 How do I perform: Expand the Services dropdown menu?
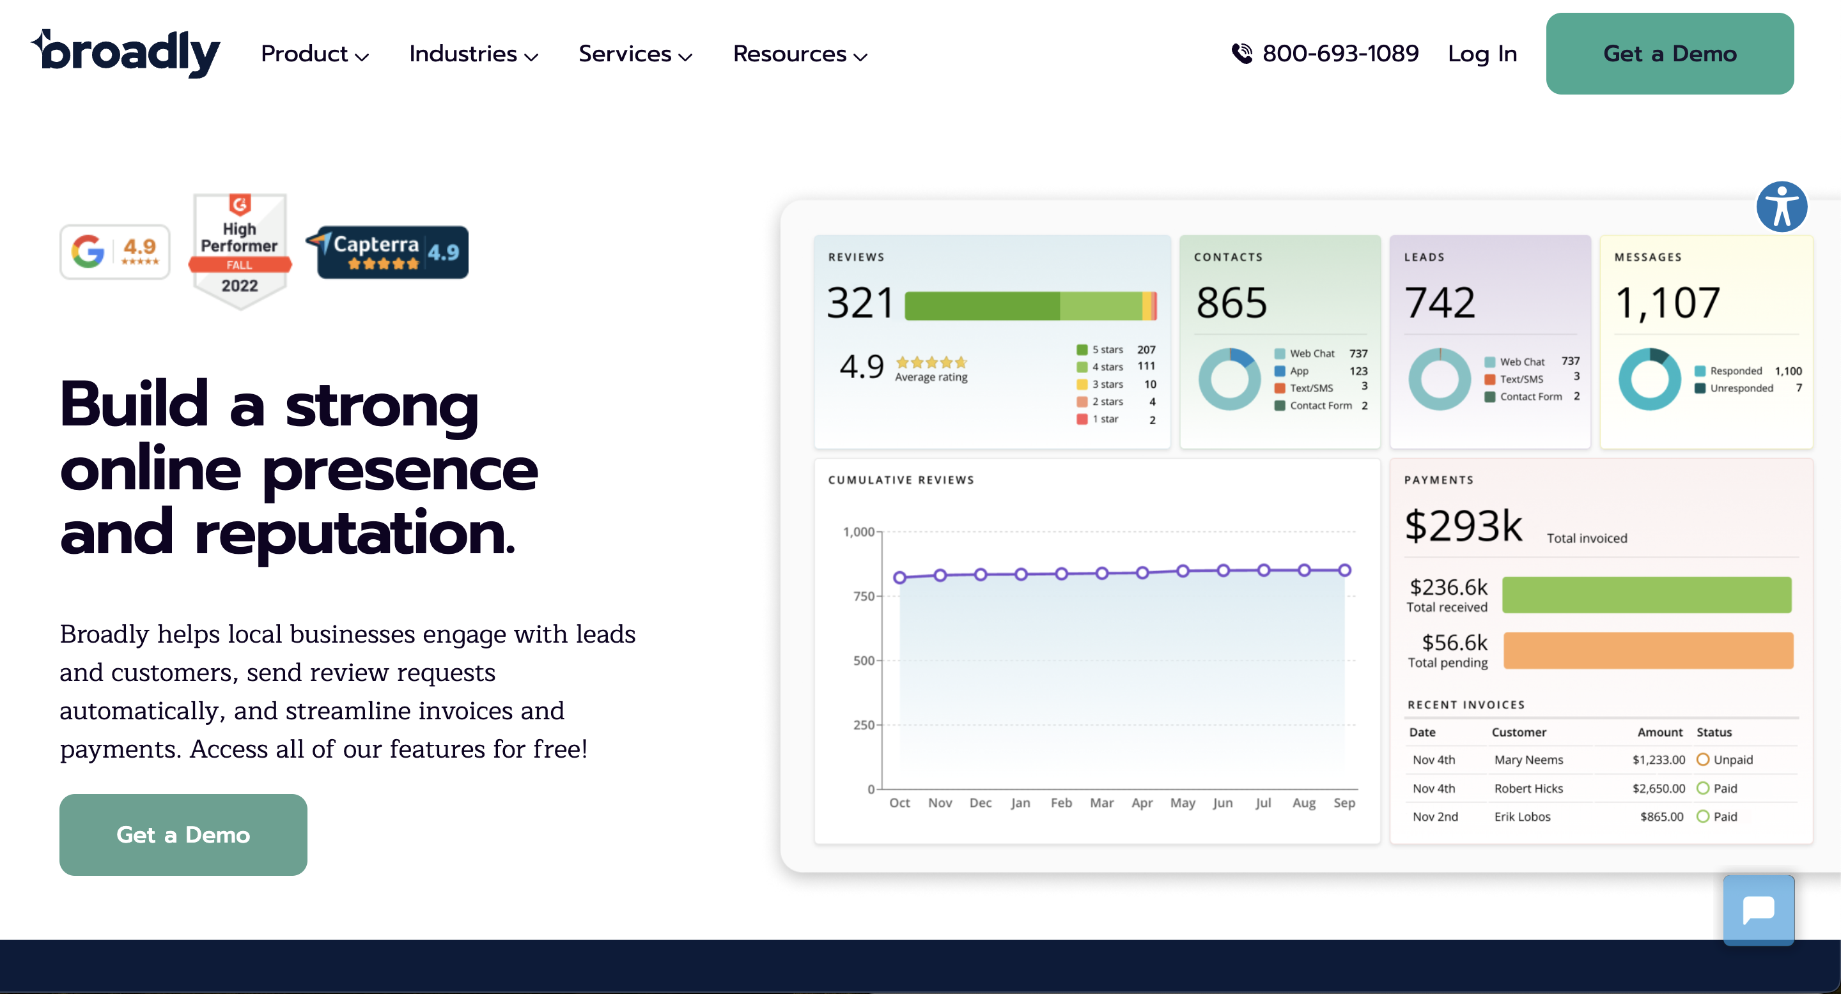coord(635,54)
